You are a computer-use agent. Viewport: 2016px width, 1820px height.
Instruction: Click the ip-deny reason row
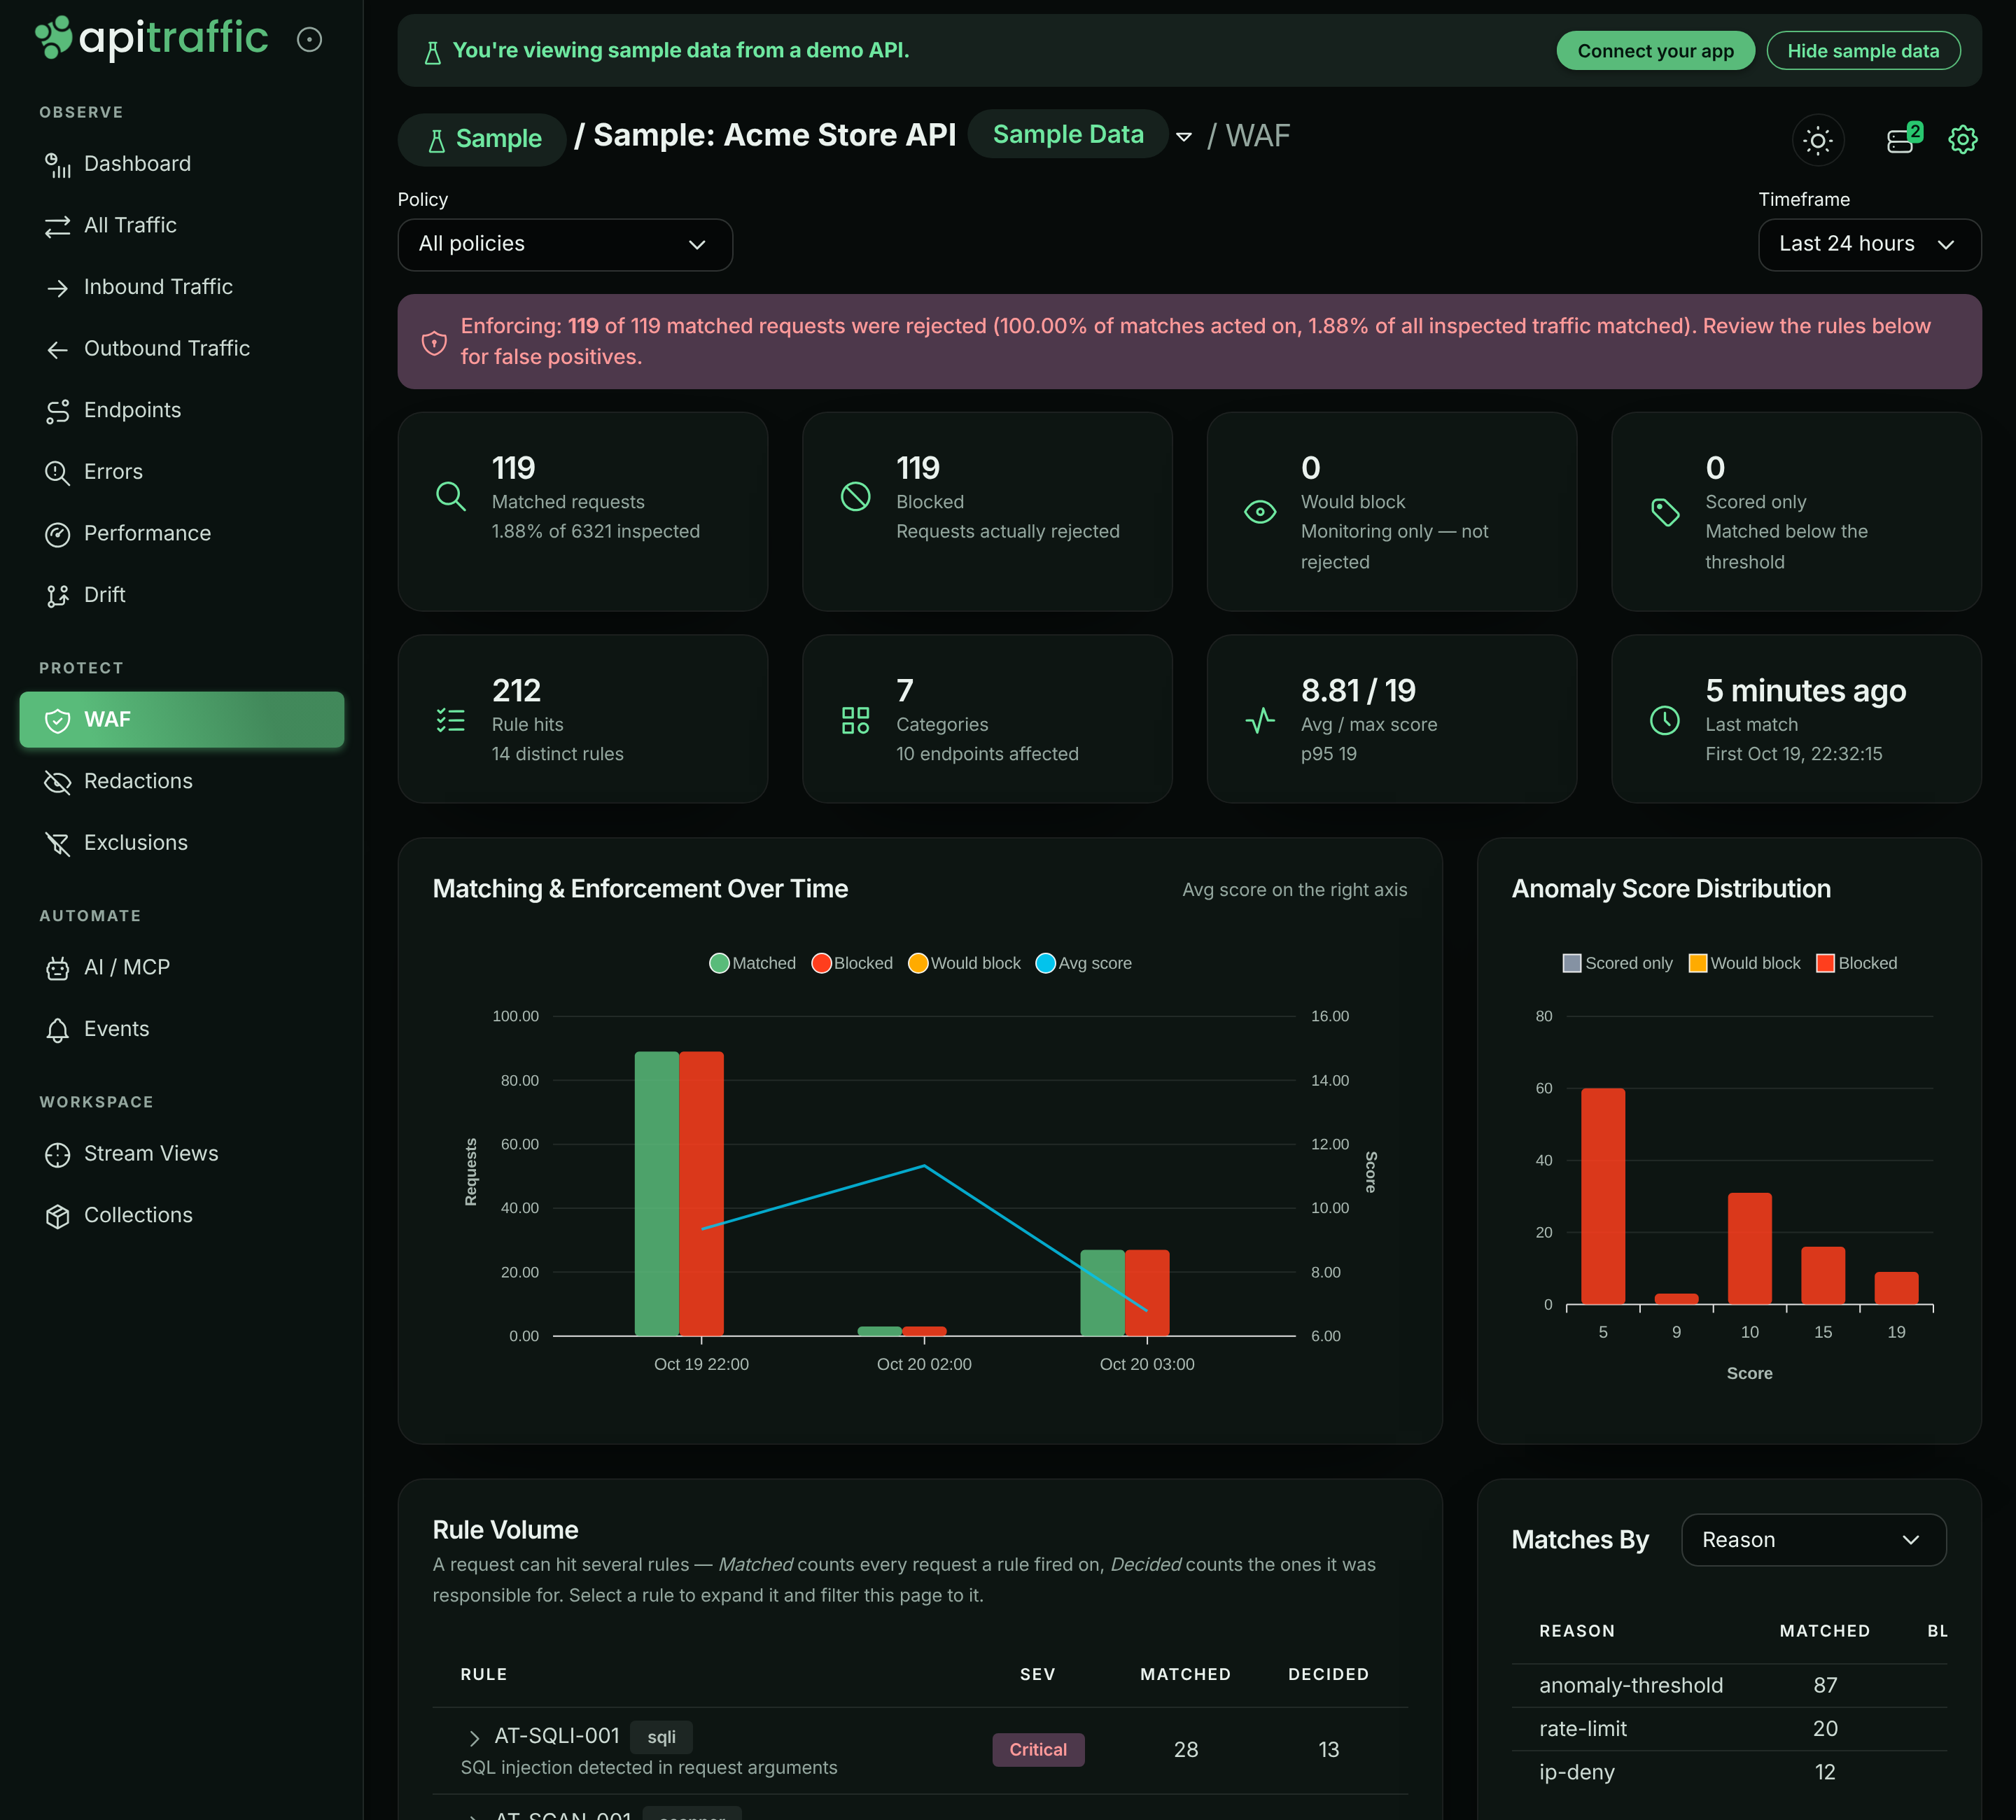coord(1729,1772)
